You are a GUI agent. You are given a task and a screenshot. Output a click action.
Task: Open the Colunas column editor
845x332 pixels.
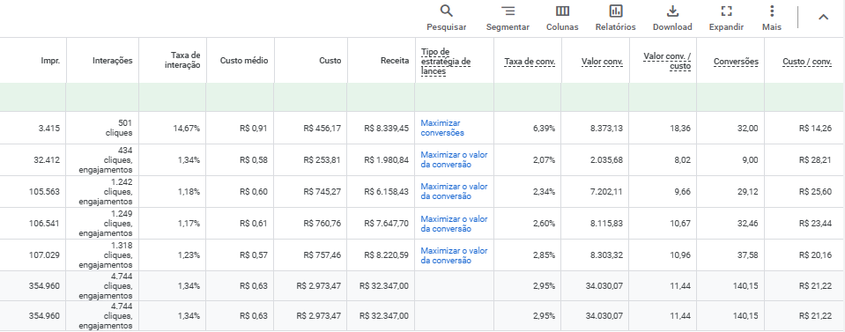tap(562, 18)
